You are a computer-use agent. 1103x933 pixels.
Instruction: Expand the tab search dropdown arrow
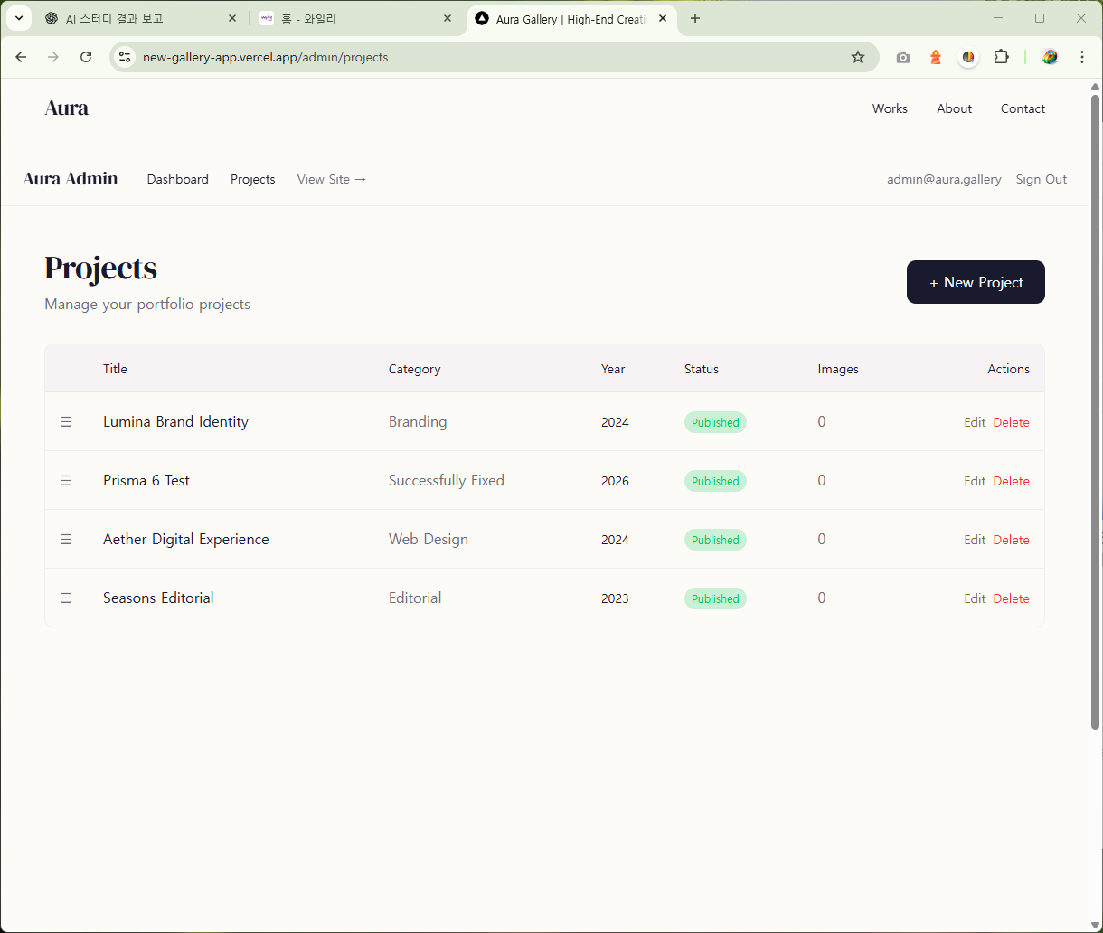(18, 18)
